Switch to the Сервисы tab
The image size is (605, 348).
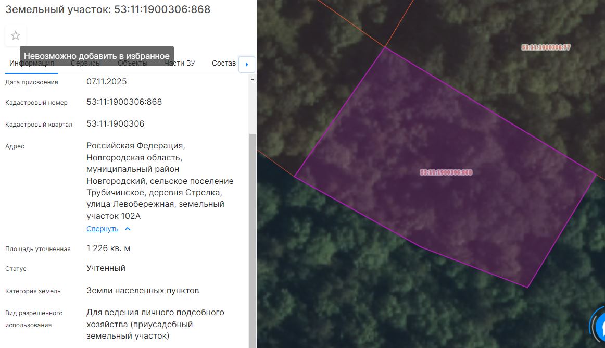[x=86, y=64]
